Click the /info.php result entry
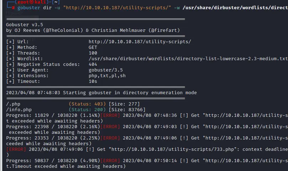The height and width of the screenshot is (171, 288). pyautogui.click(x=19, y=109)
